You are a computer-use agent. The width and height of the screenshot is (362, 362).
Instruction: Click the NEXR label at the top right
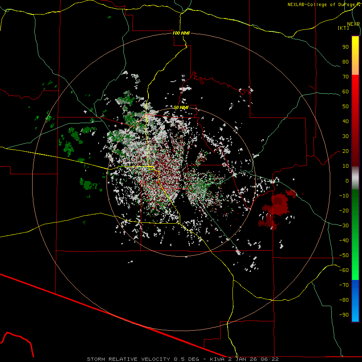click(354, 24)
